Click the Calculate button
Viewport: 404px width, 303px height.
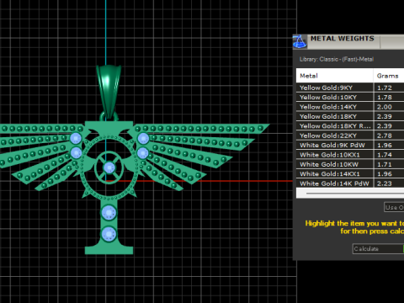point(378,249)
